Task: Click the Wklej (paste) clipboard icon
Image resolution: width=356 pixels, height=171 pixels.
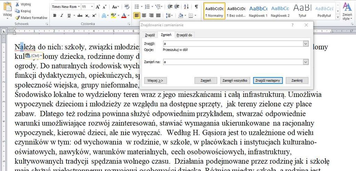Action: pos(7,7)
